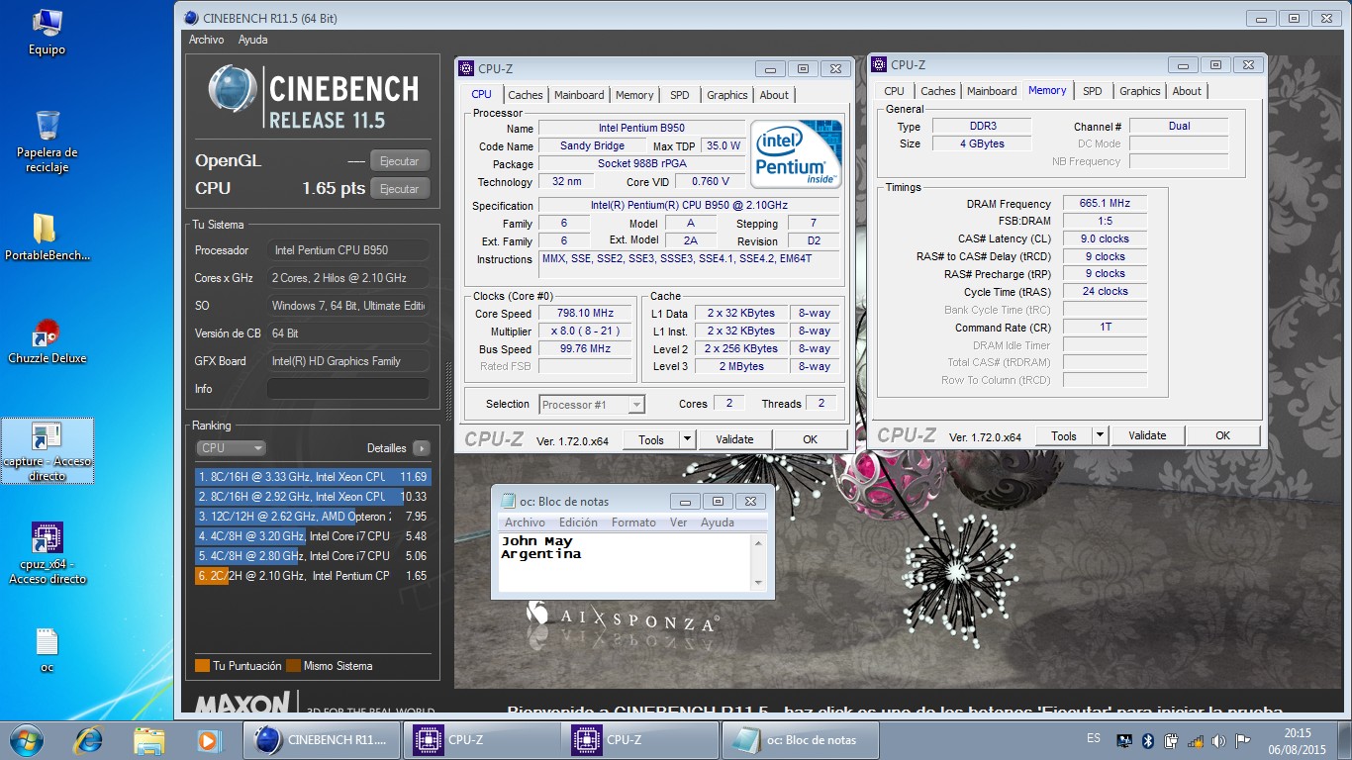
Task: Click the Cinebench globe logo
Action: click(233, 89)
